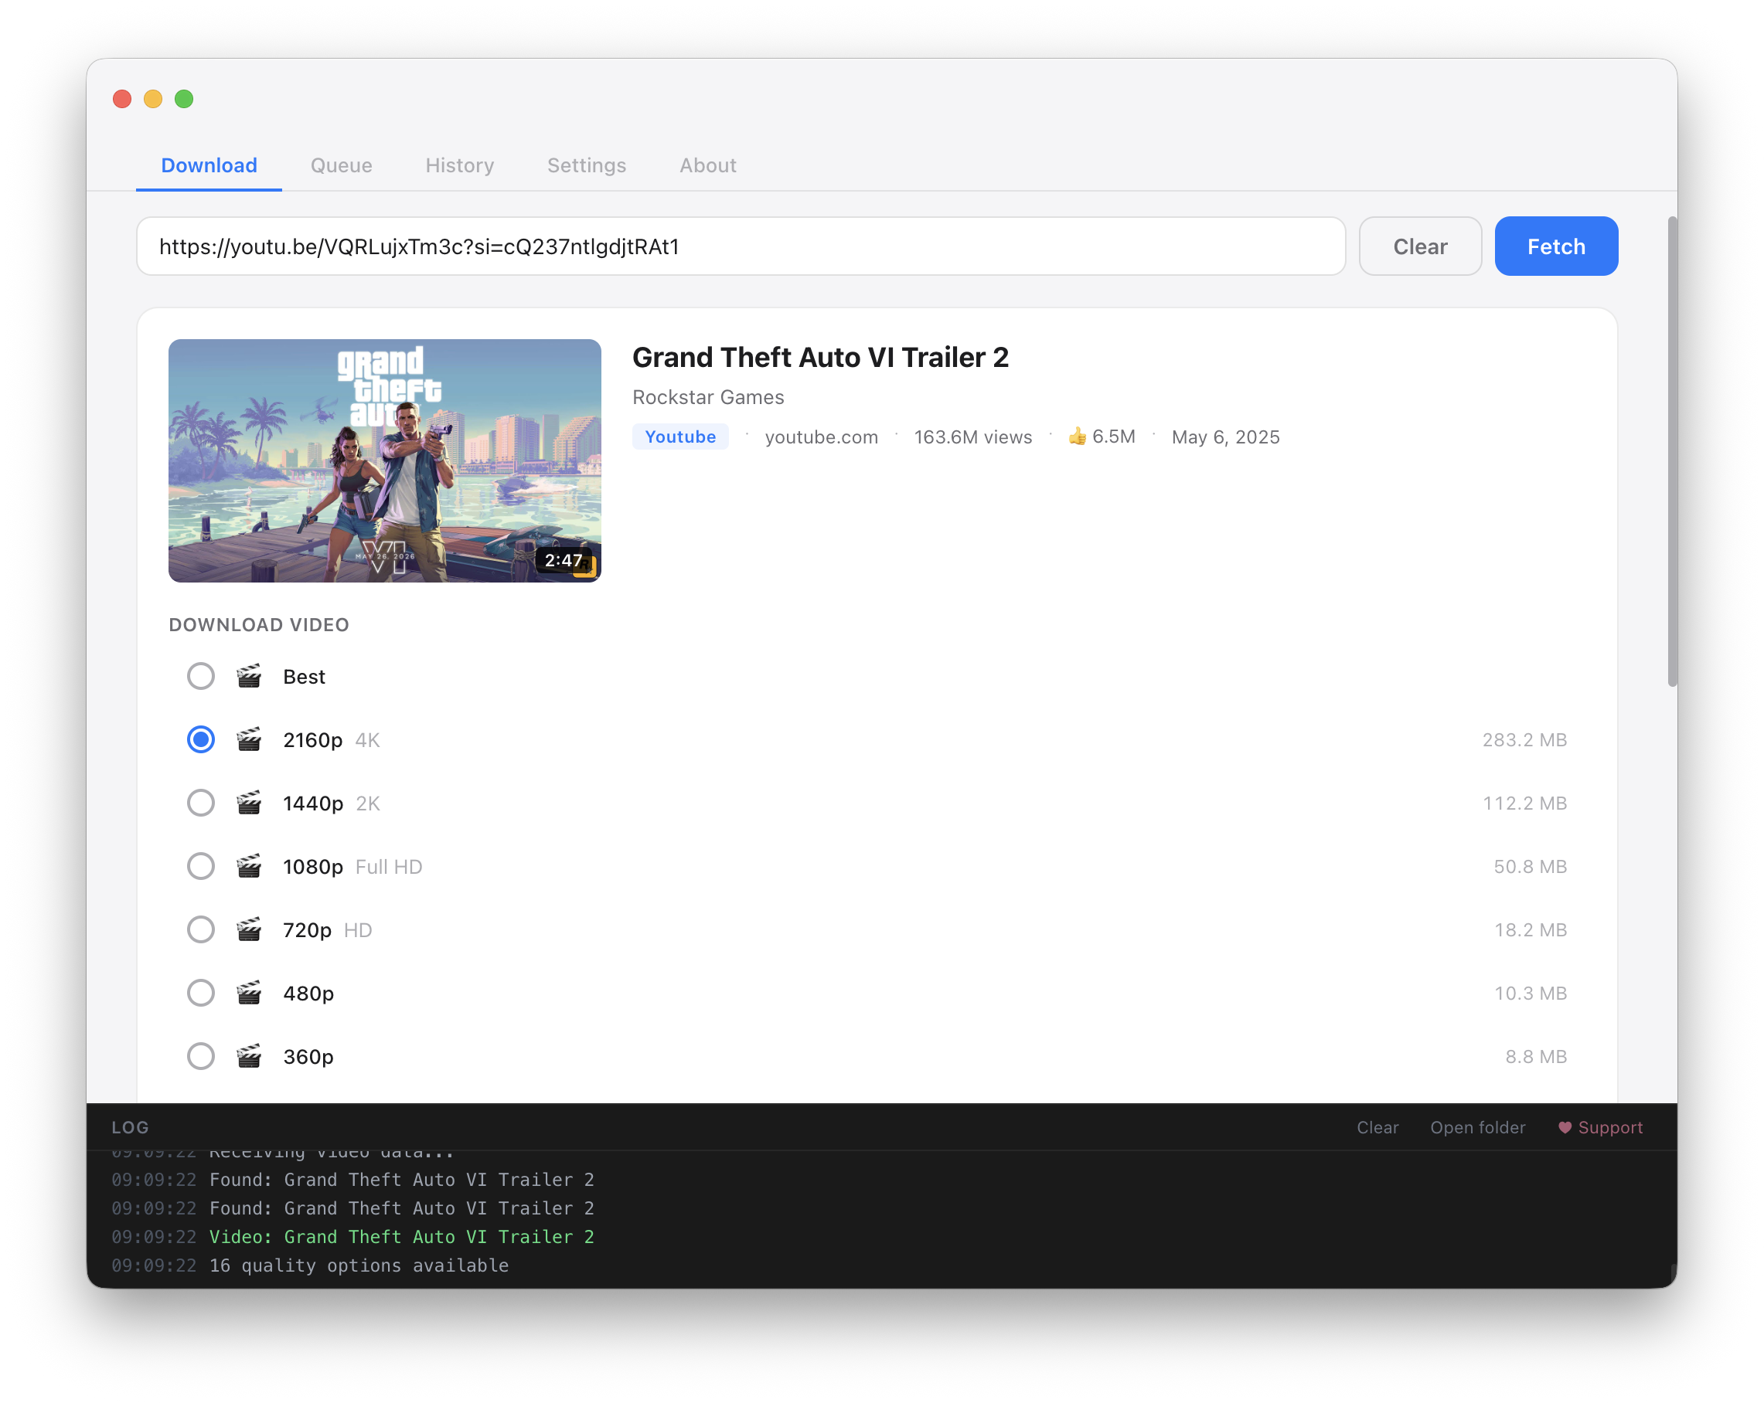Click the '163.6M views' count
The width and height of the screenshot is (1764, 1403).
[x=972, y=437]
